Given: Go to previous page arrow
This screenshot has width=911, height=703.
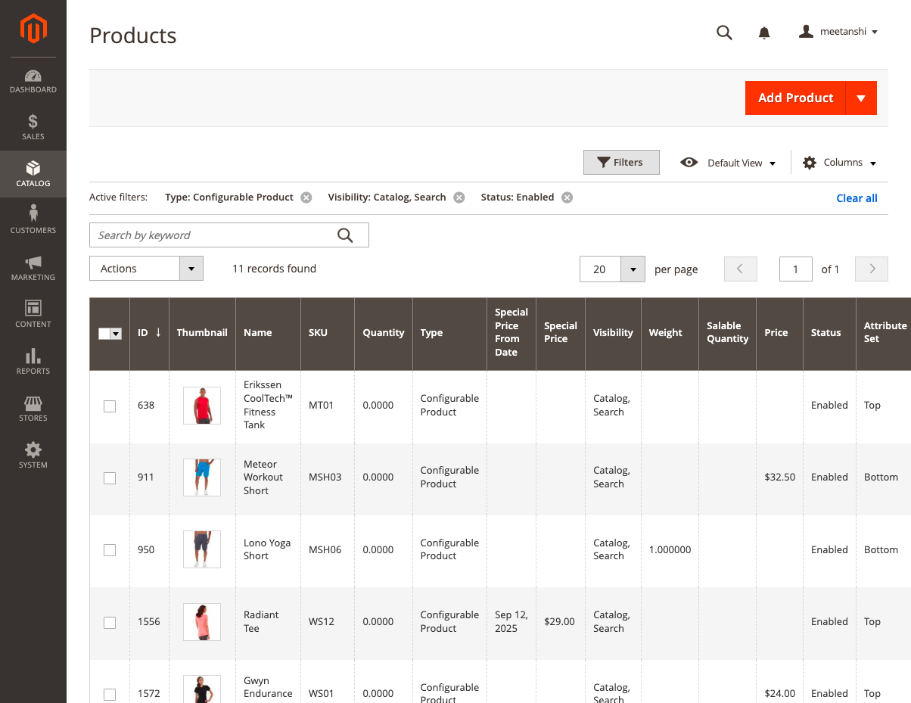Looking at the screenshot, I should pos(741,269).
